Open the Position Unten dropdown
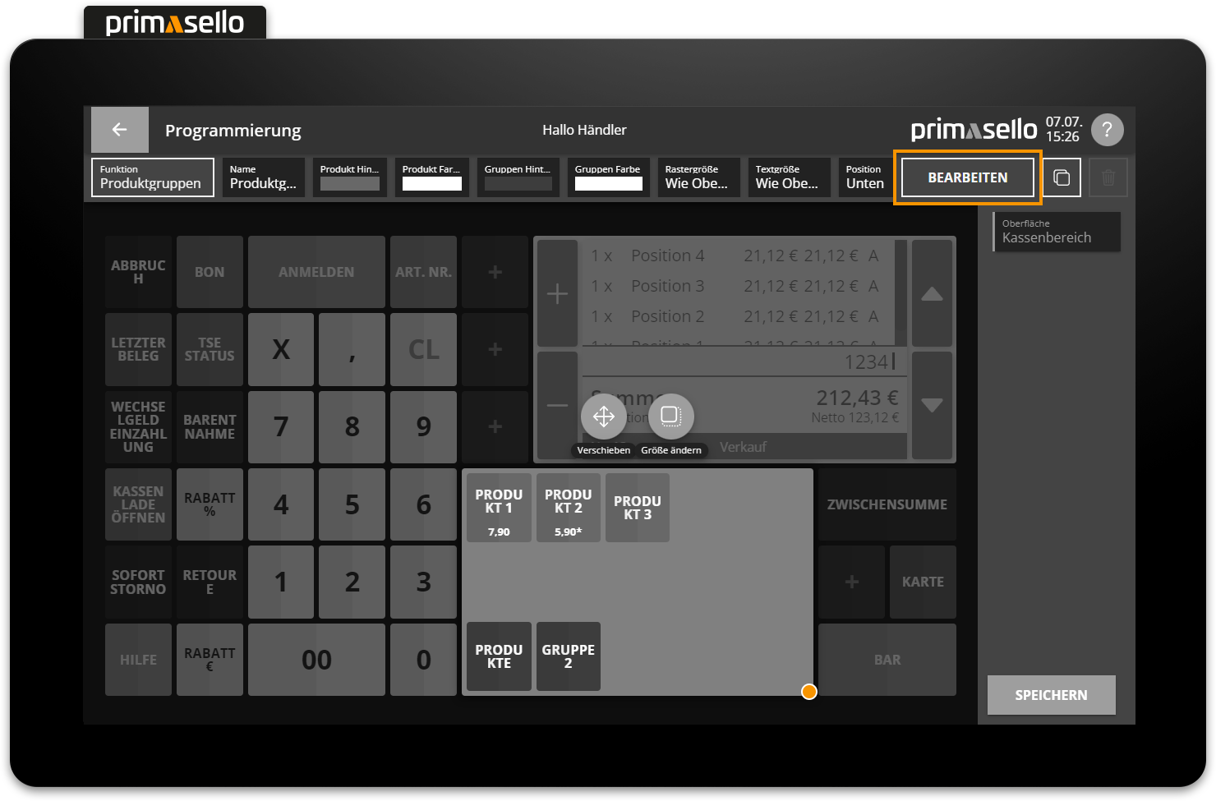The width and height of the screenshot is (1216, 801). click(865, 177)
